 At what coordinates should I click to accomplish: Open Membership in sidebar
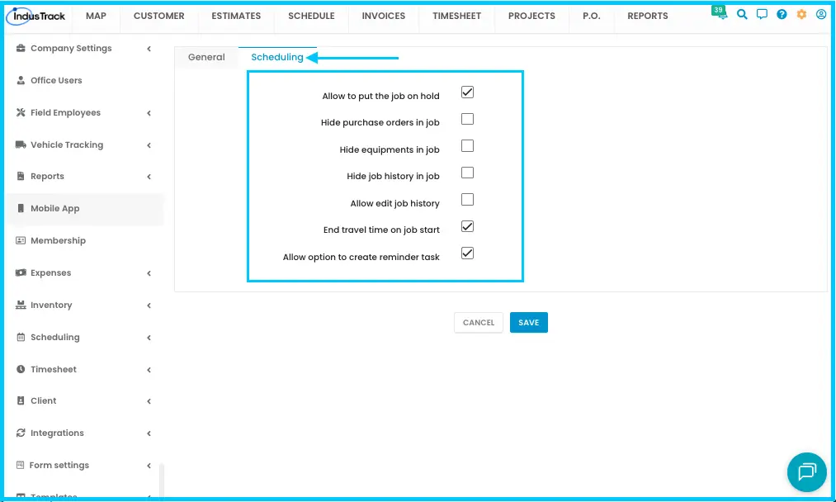point(58,240)
